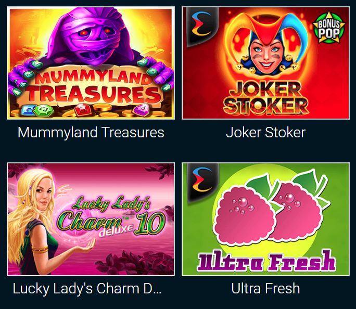
Task: Click the Mummyland Treasures title link
Action: [91, 132]
